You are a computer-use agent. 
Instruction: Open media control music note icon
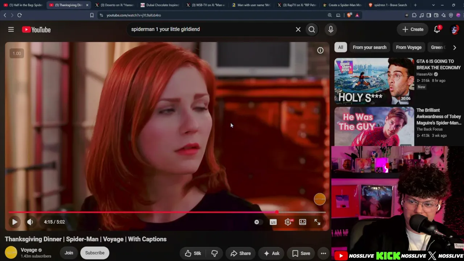point(422,15)
